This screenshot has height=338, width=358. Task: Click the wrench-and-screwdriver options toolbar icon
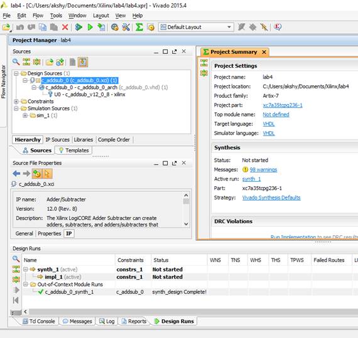pos(126,27)
